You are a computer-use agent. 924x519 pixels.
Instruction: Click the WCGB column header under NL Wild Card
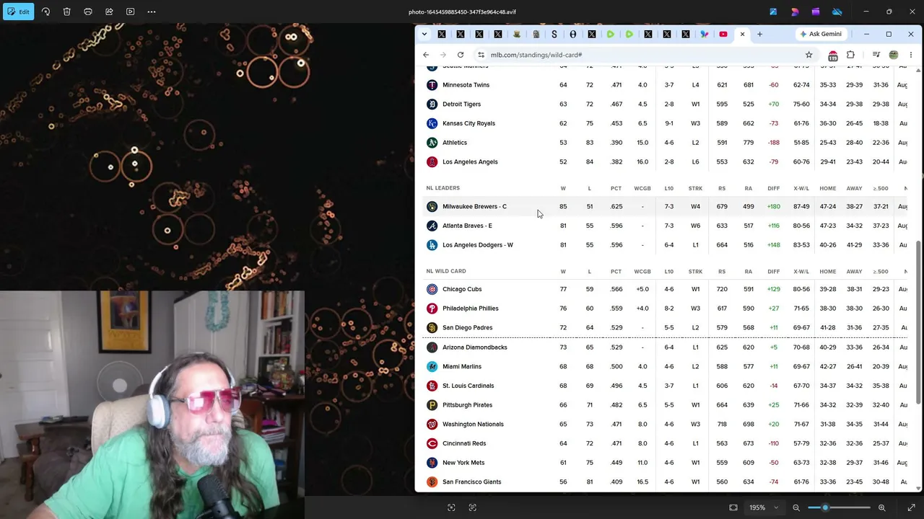[642, 271]
